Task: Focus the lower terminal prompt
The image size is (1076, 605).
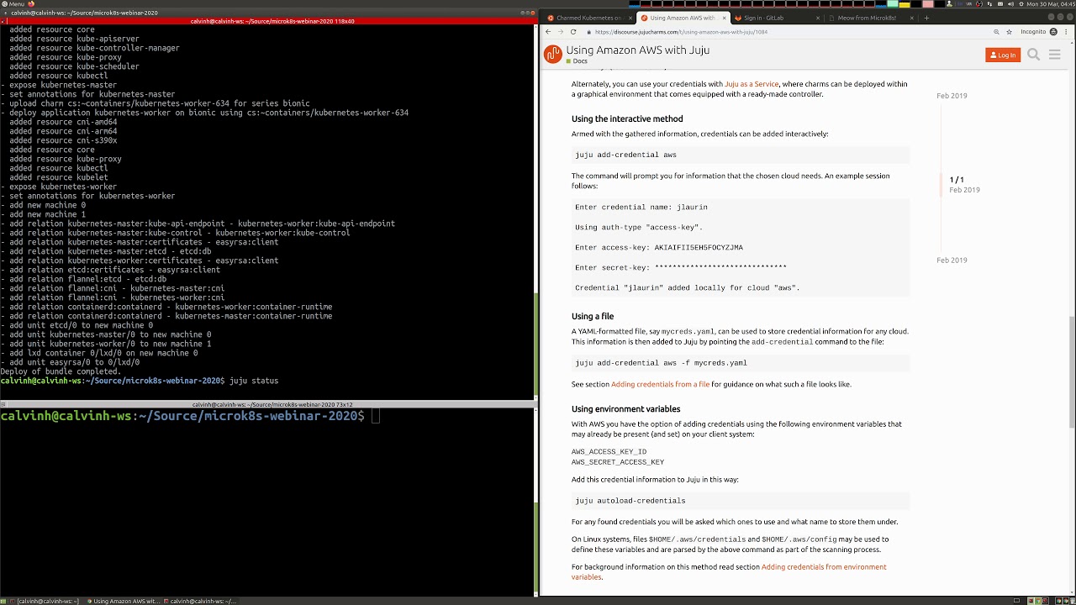Action: click(375, 416)
